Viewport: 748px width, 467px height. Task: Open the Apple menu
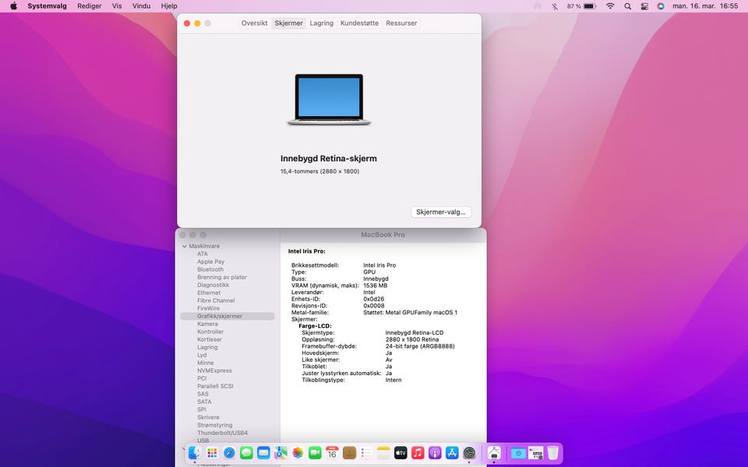13,6
